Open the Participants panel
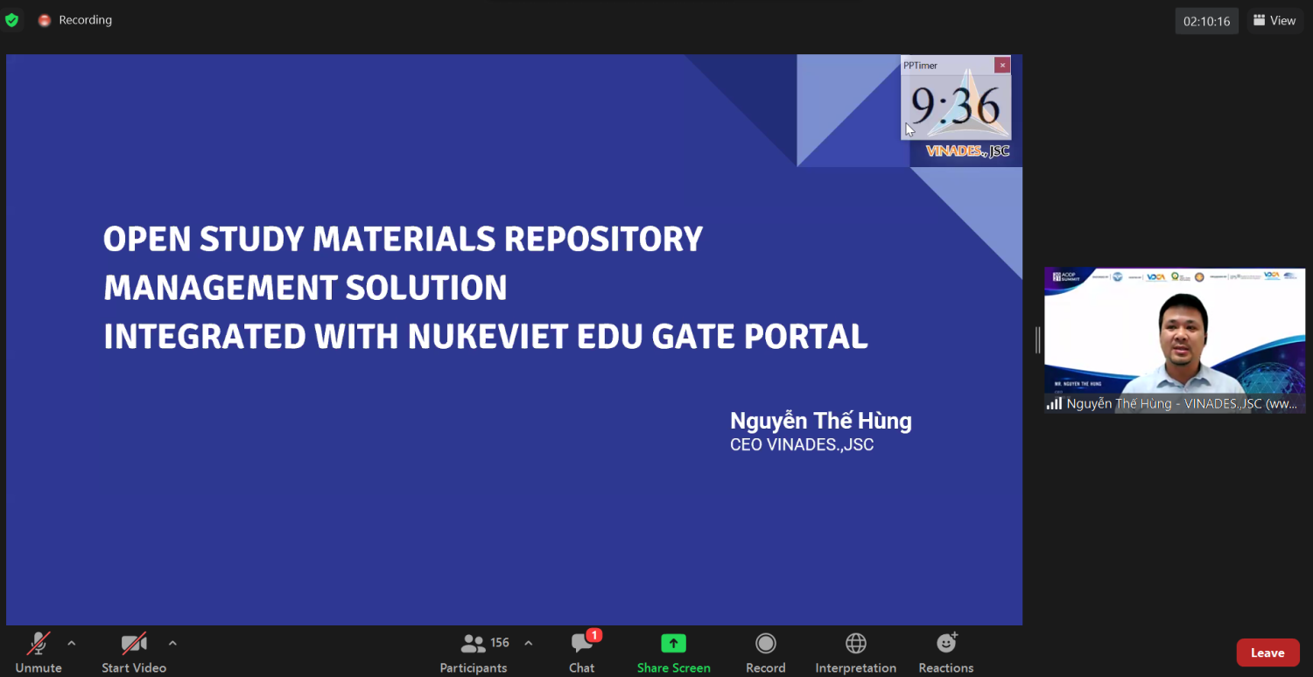1313x677 pixels. pos(474,653)
